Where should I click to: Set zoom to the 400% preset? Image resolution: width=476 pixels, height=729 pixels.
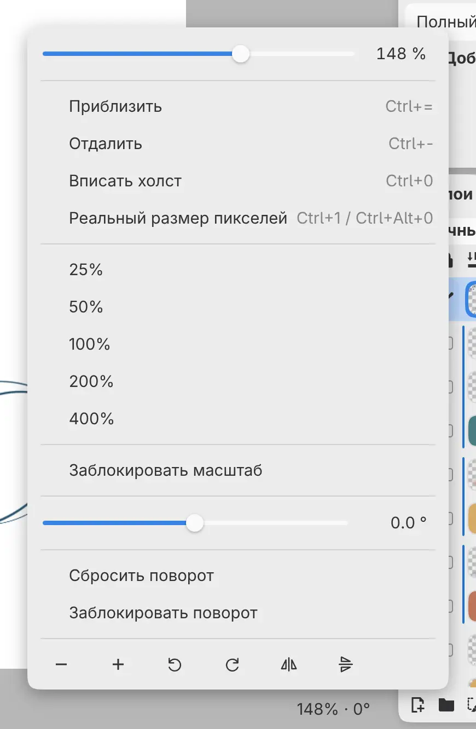[x=237, y=419]
